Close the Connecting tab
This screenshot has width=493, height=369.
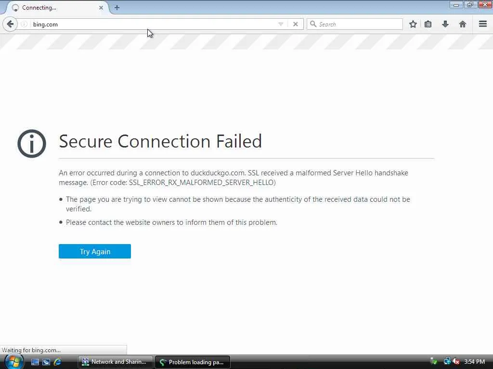pos(101,8)
